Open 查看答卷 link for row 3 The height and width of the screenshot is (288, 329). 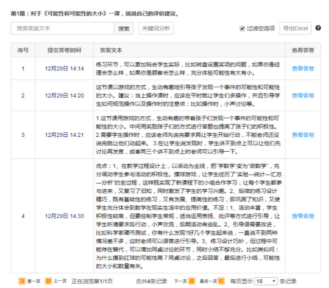point(303,135)
